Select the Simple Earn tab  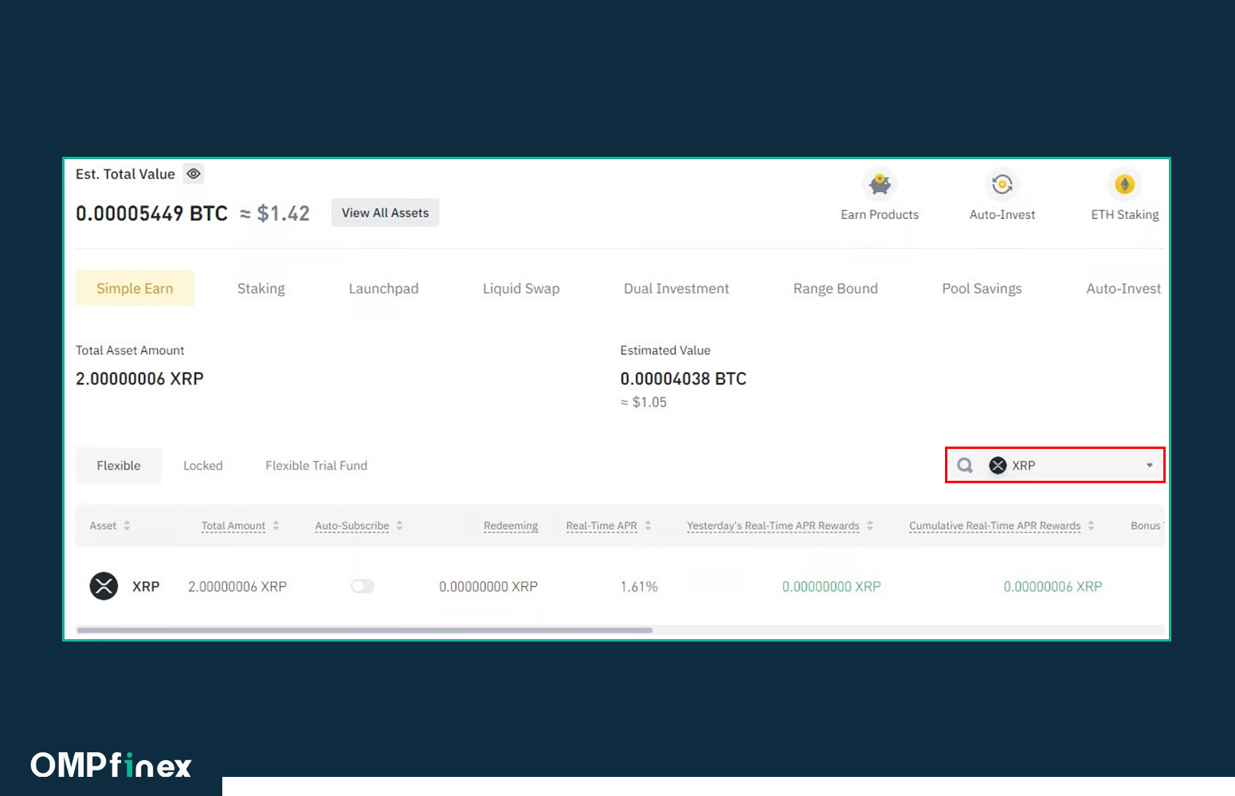(135, 288)
